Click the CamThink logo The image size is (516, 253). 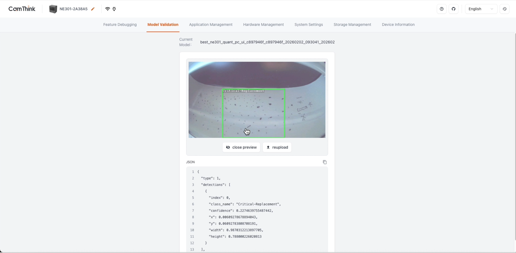(22, 9)
